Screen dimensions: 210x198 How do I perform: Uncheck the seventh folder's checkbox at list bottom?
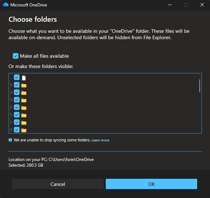click(x=17, y=130)
